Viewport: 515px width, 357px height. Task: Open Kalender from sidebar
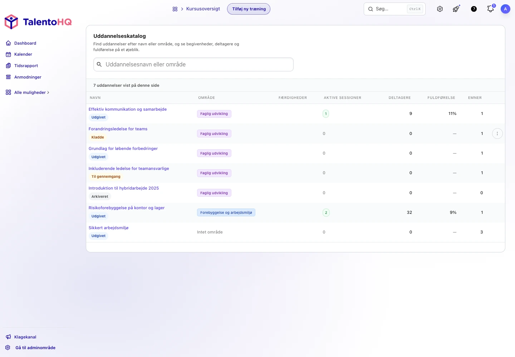tap(23, 54)
